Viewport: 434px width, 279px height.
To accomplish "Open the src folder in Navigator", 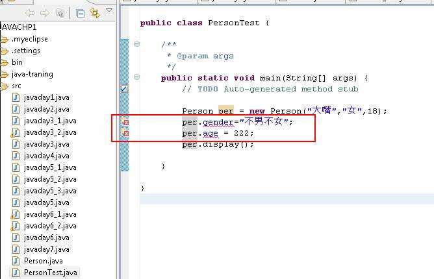I will (x=16, y=86).
